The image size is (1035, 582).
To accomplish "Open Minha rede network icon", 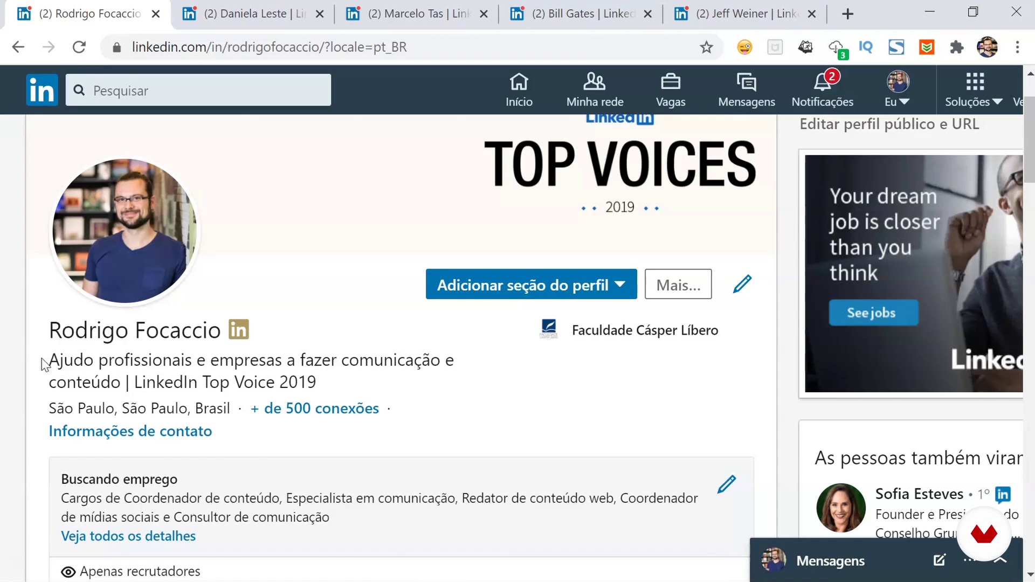I will coord(595,89).
